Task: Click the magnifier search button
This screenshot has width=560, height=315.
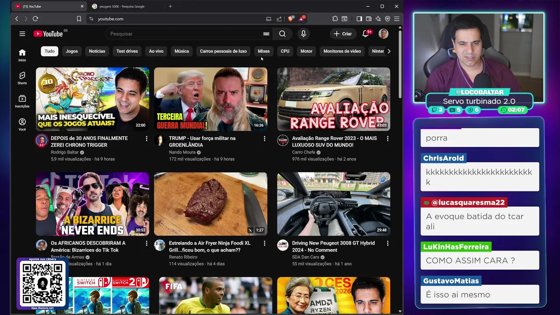Action: [x=282, y=34]
